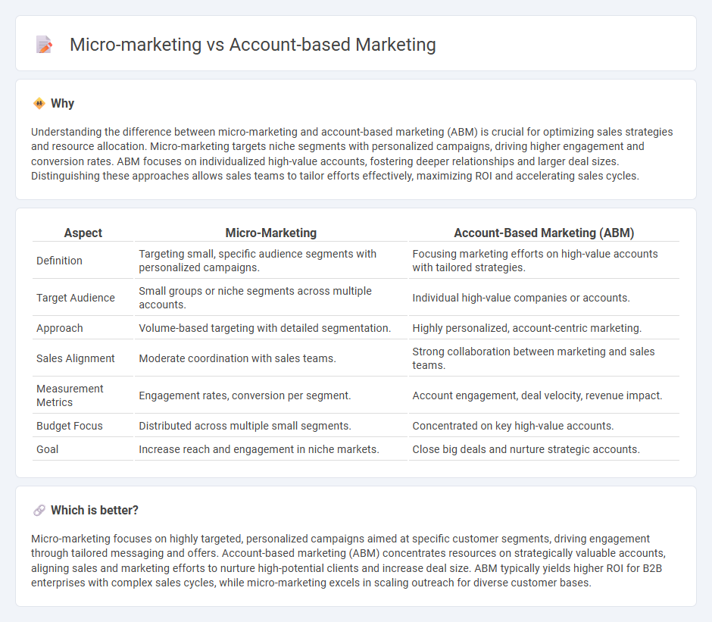The height and width of the screenshot is (622, 712).
Task: Click cell 'Focusing marketing efforts on high-value accounts'
Action: (544, 261)
